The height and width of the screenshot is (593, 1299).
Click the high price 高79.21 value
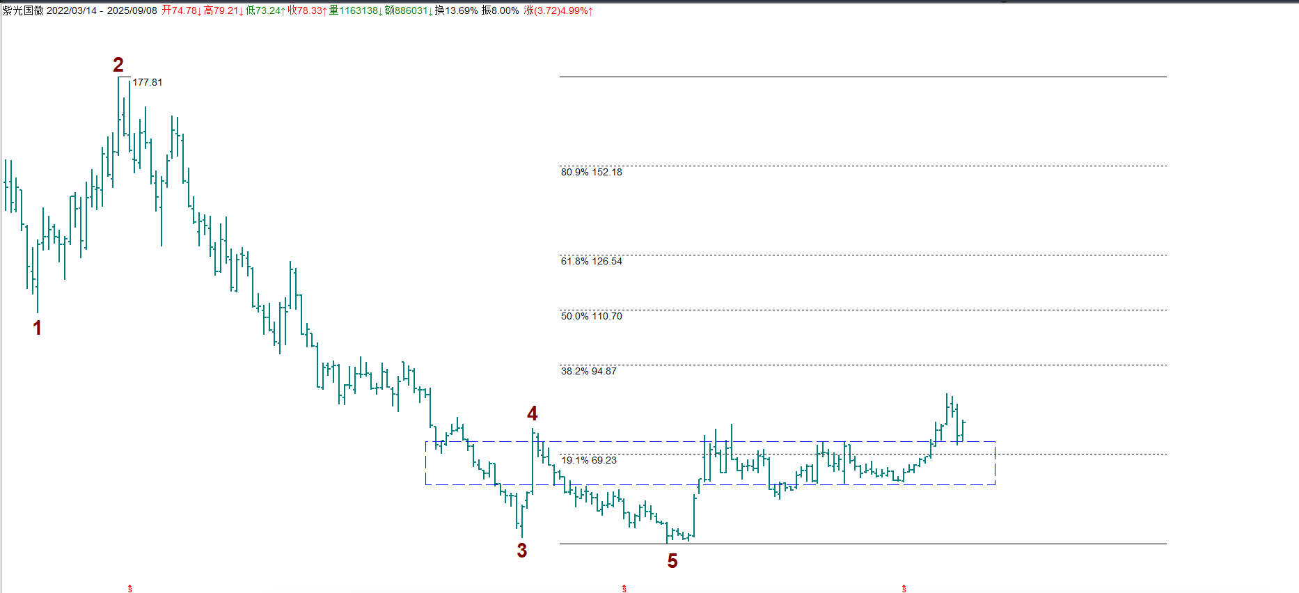pyautogui.click(x=223, y=10)
